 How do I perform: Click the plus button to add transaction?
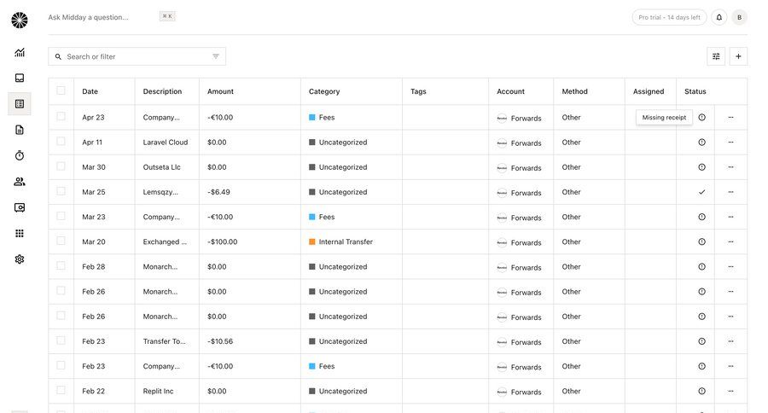(738, 56)
